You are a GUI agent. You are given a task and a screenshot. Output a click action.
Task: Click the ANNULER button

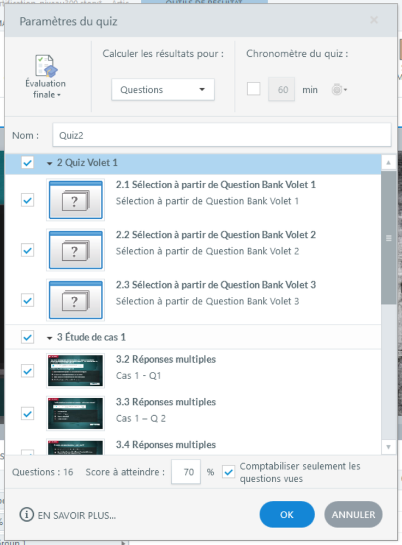[x=353, y=514]
